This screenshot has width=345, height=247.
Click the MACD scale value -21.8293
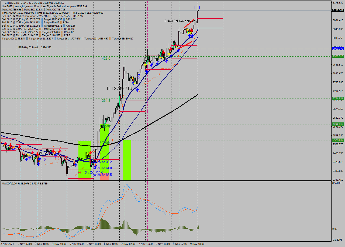point(337,240)
